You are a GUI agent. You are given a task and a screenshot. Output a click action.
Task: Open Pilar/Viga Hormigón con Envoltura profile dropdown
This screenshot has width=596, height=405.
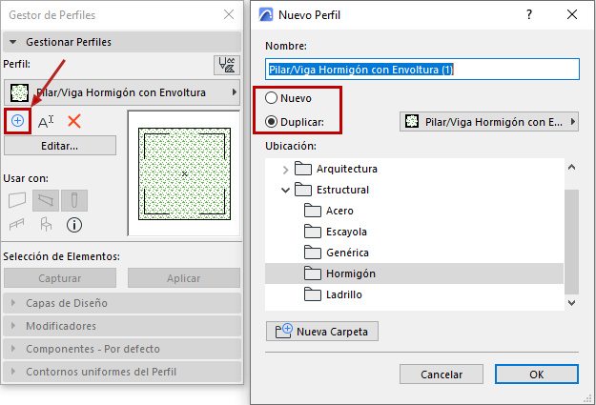(121, 92)
